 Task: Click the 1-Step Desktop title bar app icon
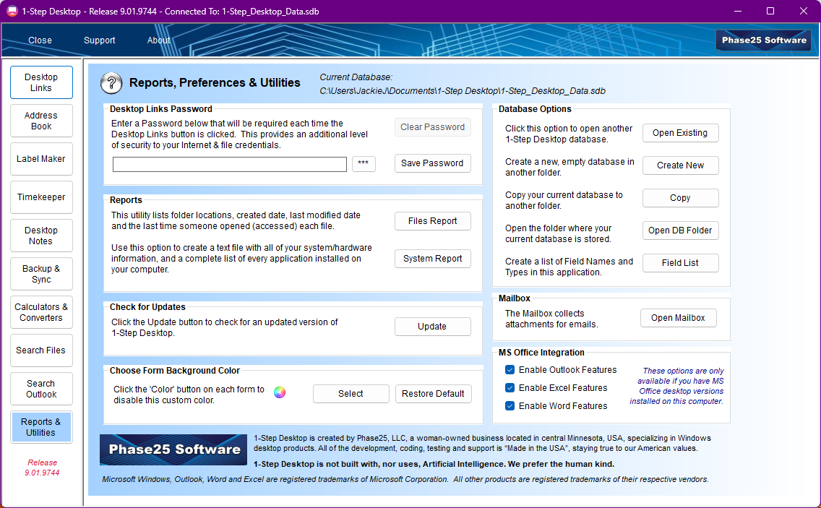point(12,11)
